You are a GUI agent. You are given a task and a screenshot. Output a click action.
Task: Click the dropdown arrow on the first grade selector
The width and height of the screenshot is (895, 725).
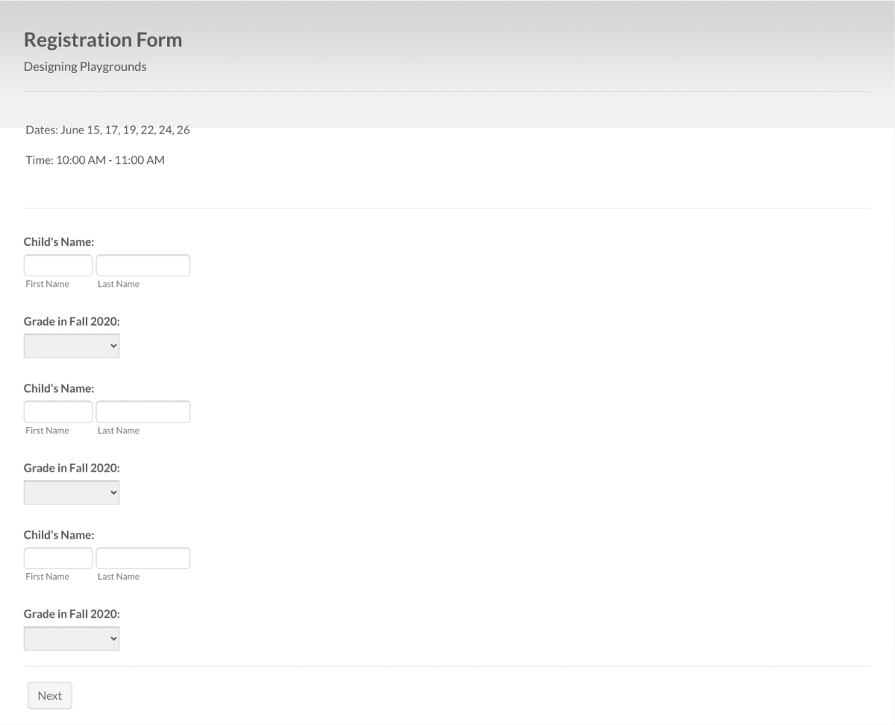[113, 345]
